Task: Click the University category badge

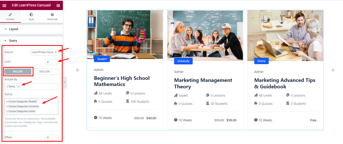Action: 183,61
